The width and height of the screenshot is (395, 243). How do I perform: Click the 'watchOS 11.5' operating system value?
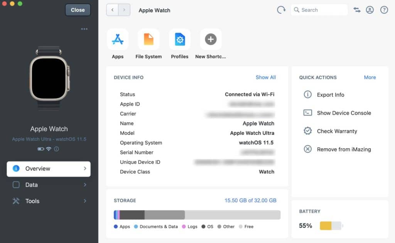[256, 142]
